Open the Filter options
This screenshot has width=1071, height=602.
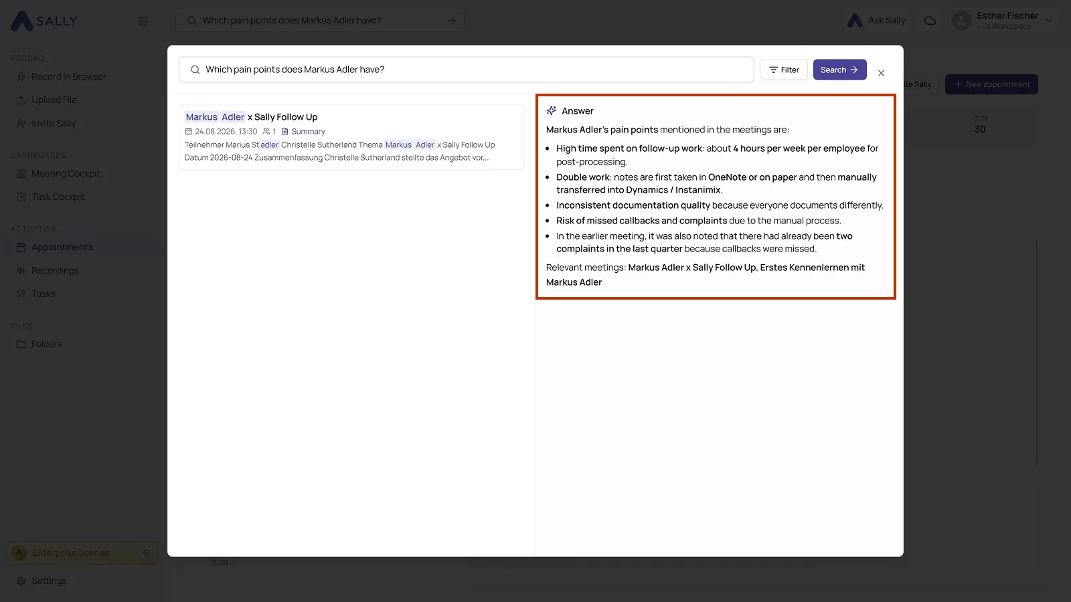784,70
